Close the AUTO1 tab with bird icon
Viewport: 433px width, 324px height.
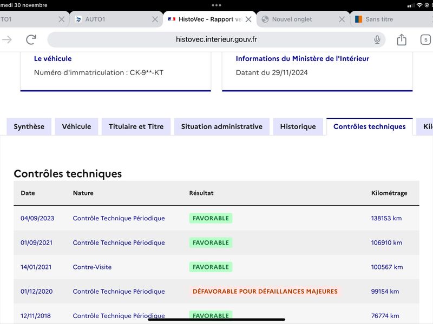click(x=155, y=19)
